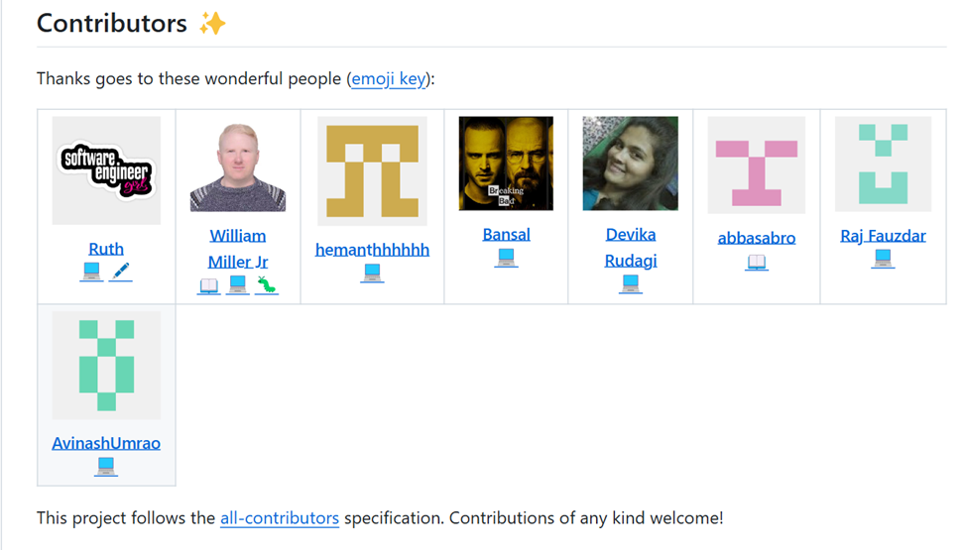
Task: Open Ruth's profile name link
Action: point(106,249)
